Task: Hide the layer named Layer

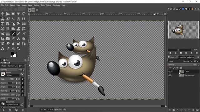Action: 170,72
